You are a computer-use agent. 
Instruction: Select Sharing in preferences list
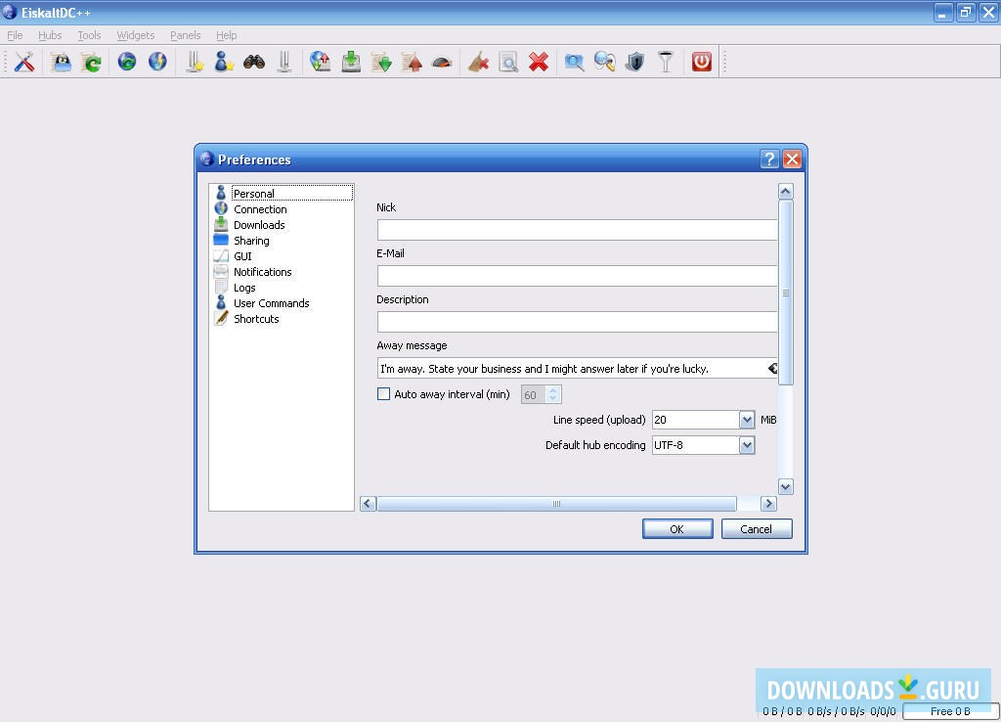pyautogui.click(x=282, y=241)
